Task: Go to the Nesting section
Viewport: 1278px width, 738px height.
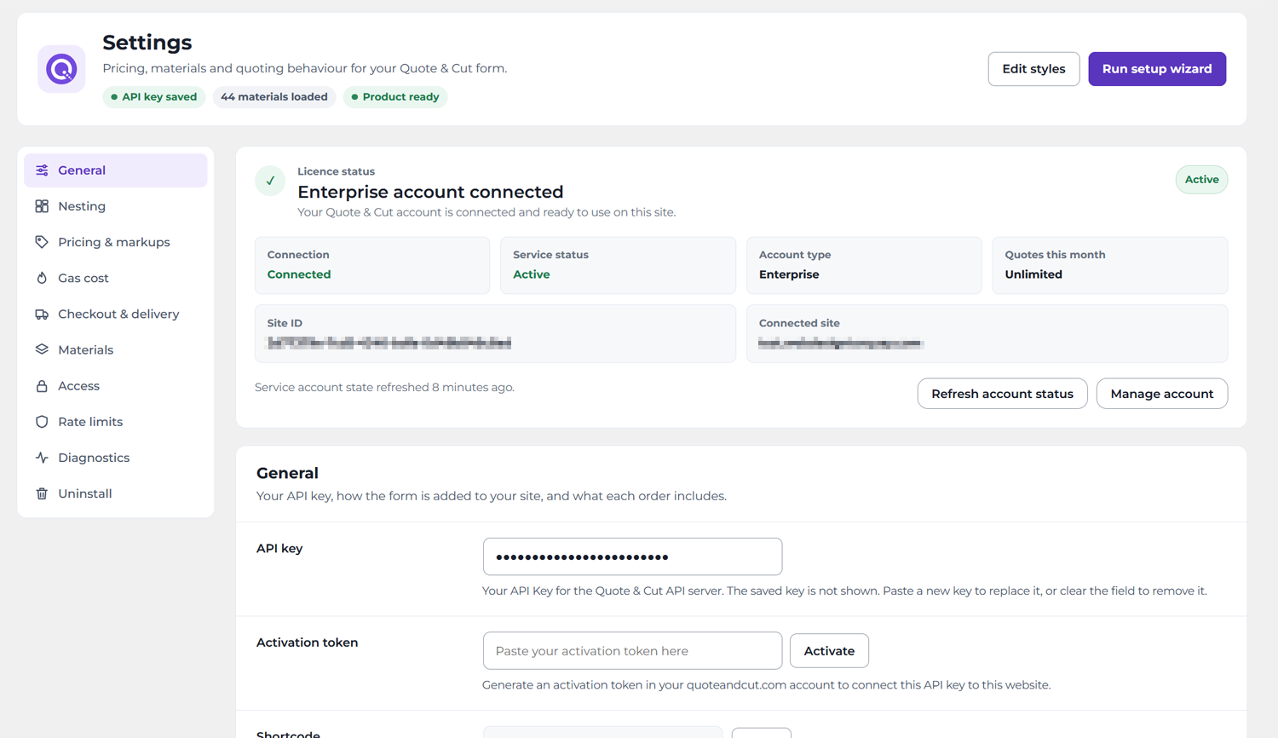Action: point(116,206)
